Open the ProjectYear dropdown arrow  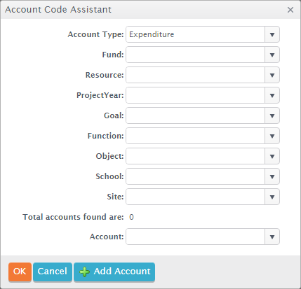[x=272, y=95]
